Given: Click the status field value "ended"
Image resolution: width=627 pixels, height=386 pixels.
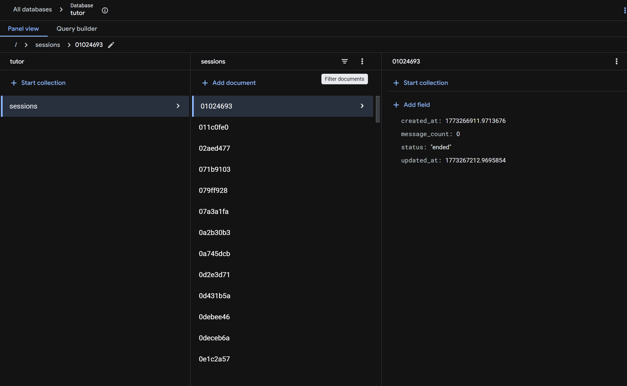Looking at the screenshot, I should [x=441, y=147].
